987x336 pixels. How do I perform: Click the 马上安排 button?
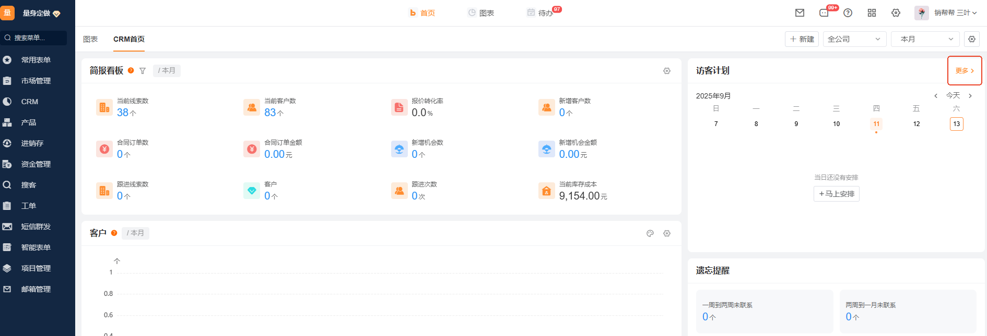(x=836, y=194)
